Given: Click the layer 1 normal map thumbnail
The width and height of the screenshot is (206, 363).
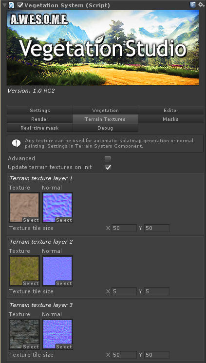Looking at the screenshot, I should coord(57,208).
